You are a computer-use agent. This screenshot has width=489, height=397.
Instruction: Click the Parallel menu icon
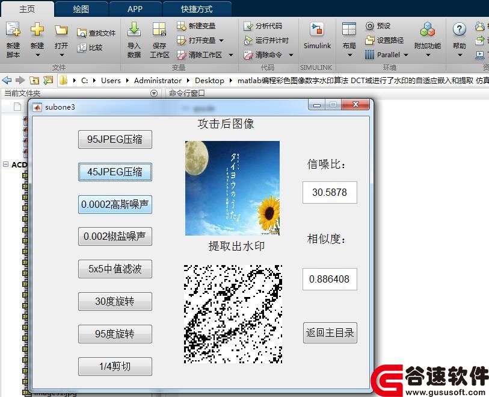pyautogui.click(x=369, y=55)
